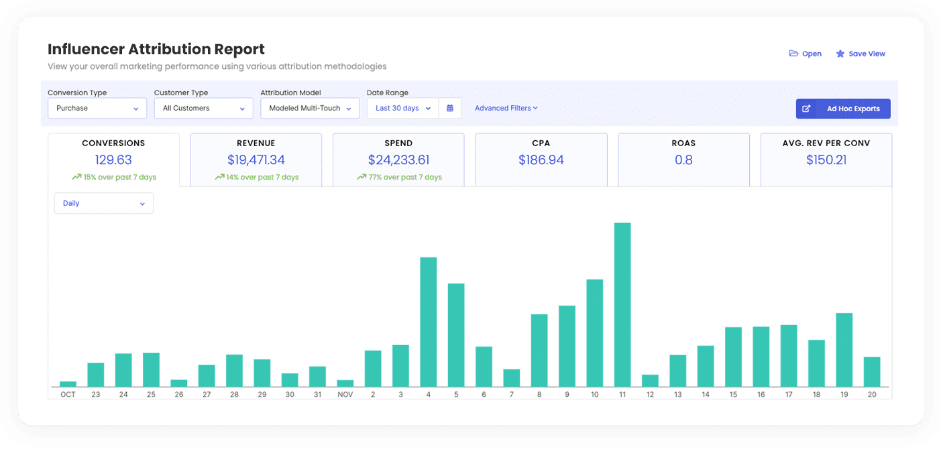Click the folder icon beside Open
The image size is (939, 451).
[793, 53]
